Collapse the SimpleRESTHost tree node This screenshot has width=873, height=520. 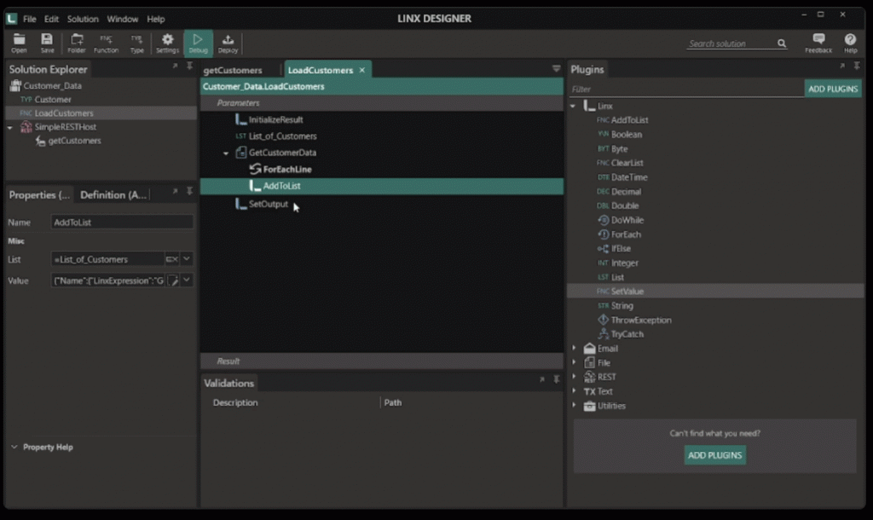coord(10,128)
